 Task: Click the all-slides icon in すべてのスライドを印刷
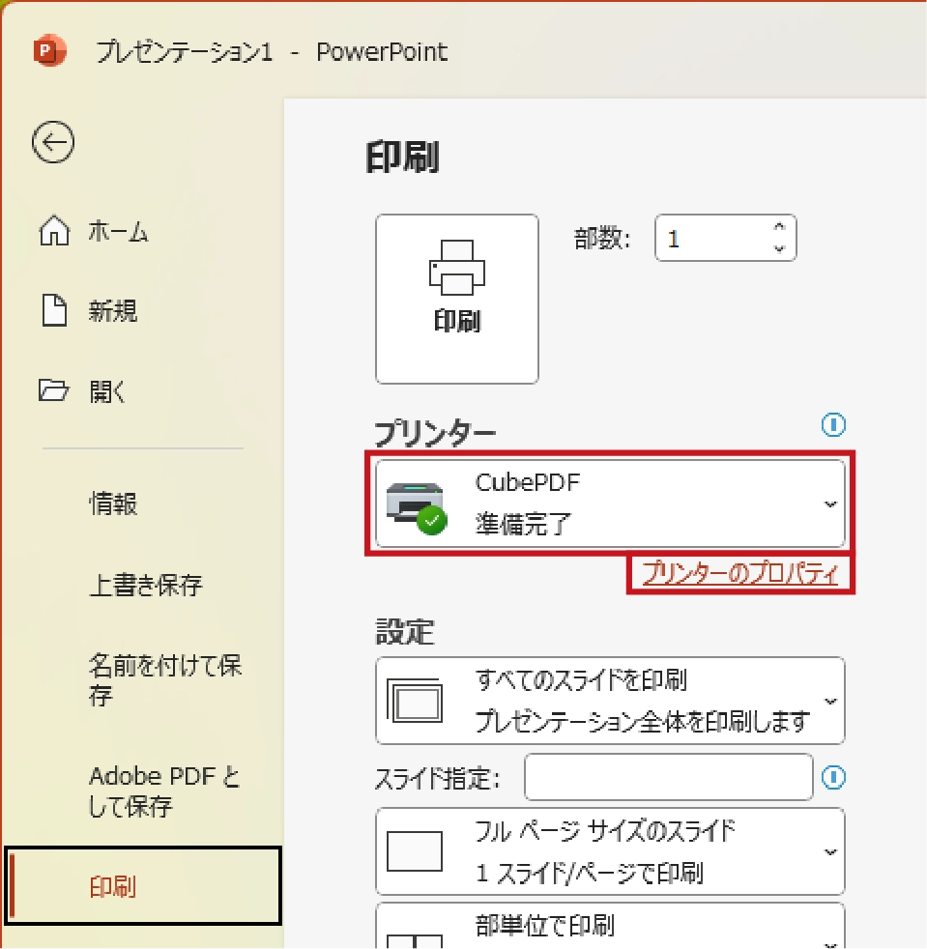(x=415, y=701)
